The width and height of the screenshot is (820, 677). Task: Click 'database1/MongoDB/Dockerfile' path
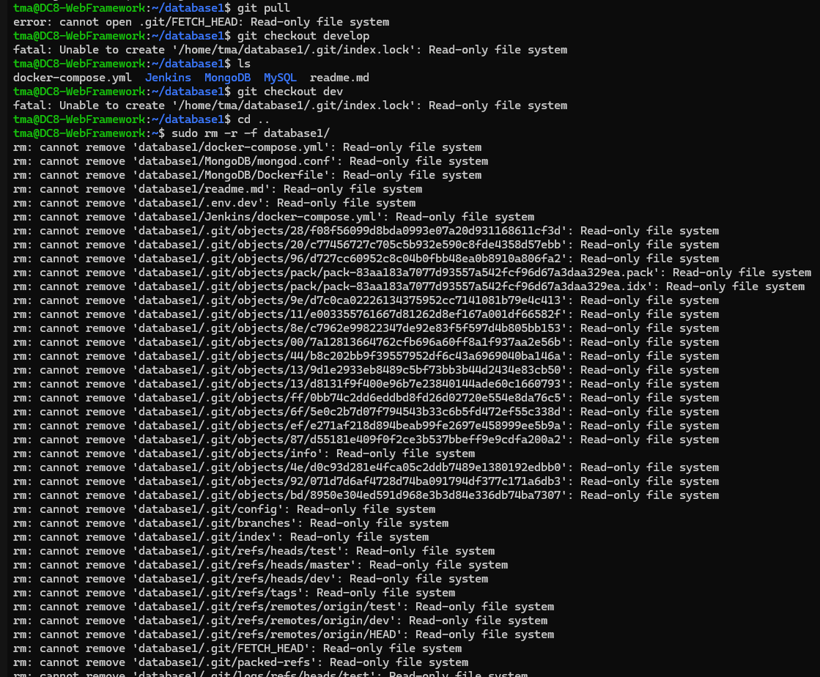(x=231, y=174)
